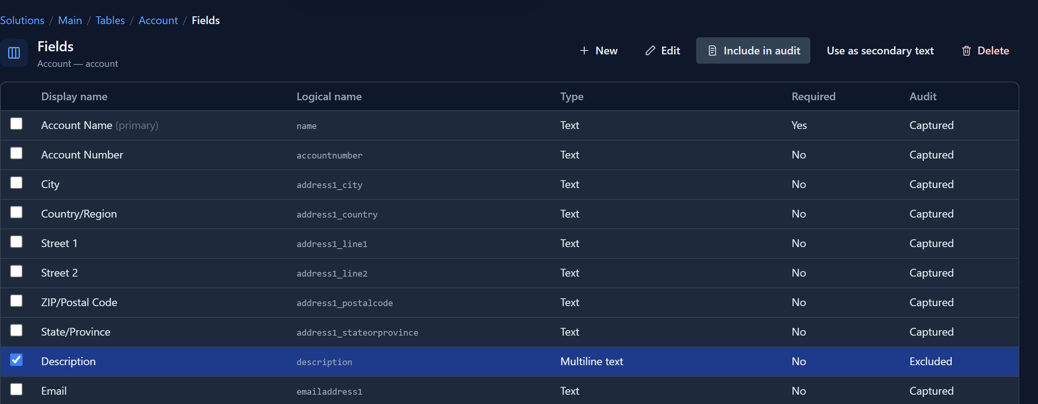Uncheck the Description row checkbox
Image resolution: width=1038 pixels, height=404 pixels.
pyautogui.click(x=16, y=360)
